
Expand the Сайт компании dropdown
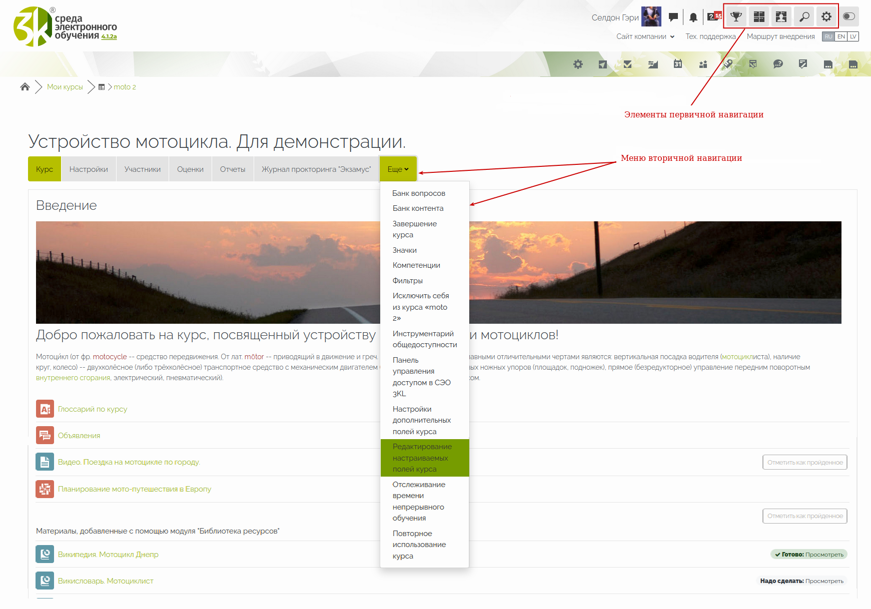(x=645, y=36)
